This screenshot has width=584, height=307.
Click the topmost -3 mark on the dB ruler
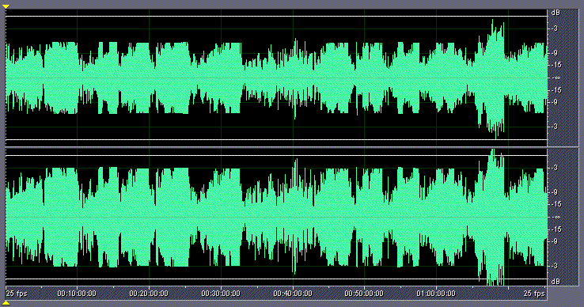555,28
